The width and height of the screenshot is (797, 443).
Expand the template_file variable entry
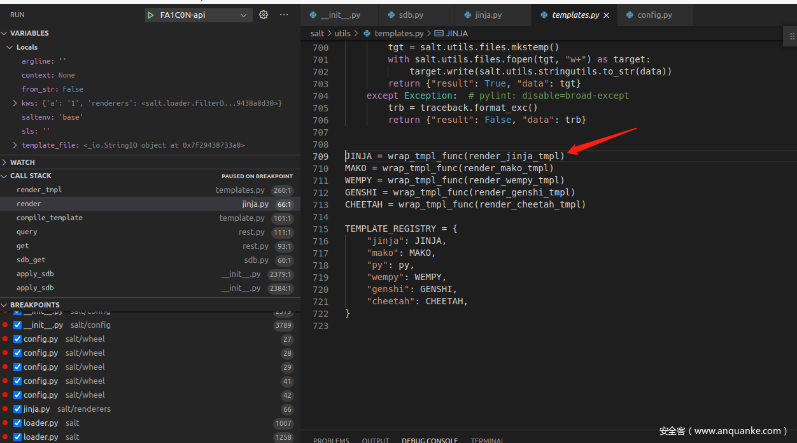pos(15,145)
